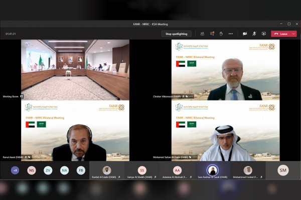This screenshot has height=200, width=301.
Task: Click the Raoul Awad (FANR) name label
Action: 13,157
